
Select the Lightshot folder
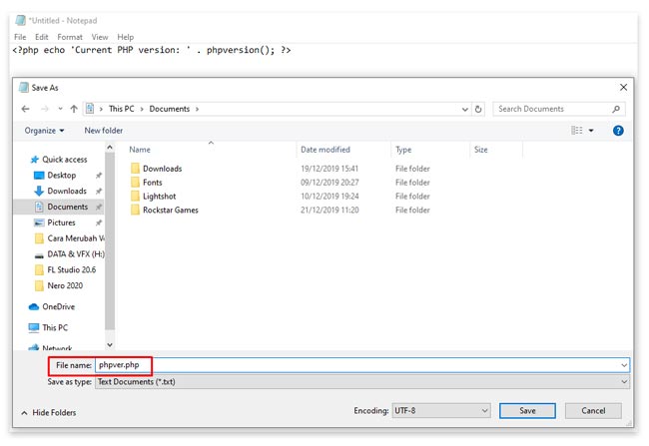coord(160,197)
